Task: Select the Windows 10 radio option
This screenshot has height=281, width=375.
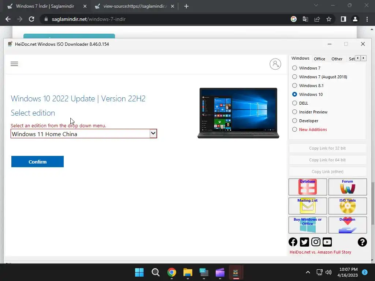Action: pos(295,94)
